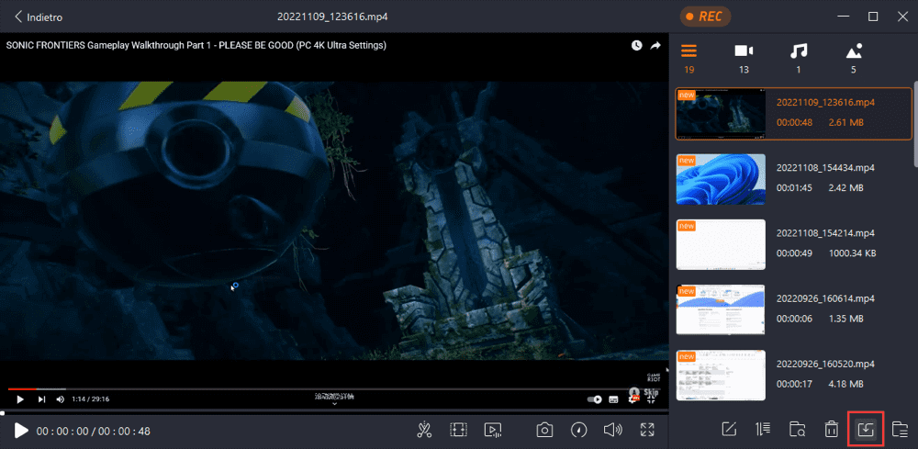Open the playback speed gauge
Image resolution: width=918 pixels, height=449 pixels.
[x=579, y=431]
